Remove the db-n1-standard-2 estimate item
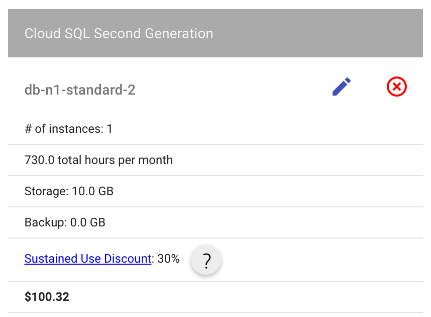431x317 pixels. (x=396, y=87)
